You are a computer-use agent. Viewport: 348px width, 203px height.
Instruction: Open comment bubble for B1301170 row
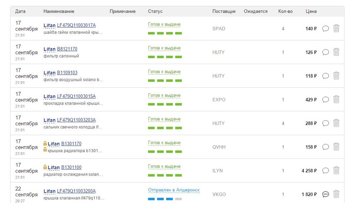pyautogui.click(x=326, y=147)
